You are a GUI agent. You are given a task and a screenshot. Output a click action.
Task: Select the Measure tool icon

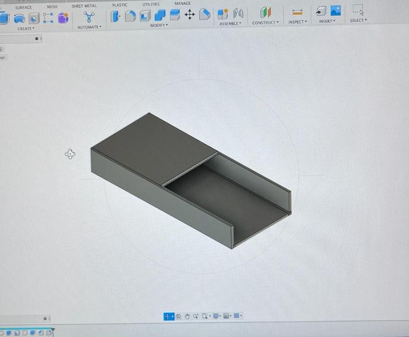[298, 12]
